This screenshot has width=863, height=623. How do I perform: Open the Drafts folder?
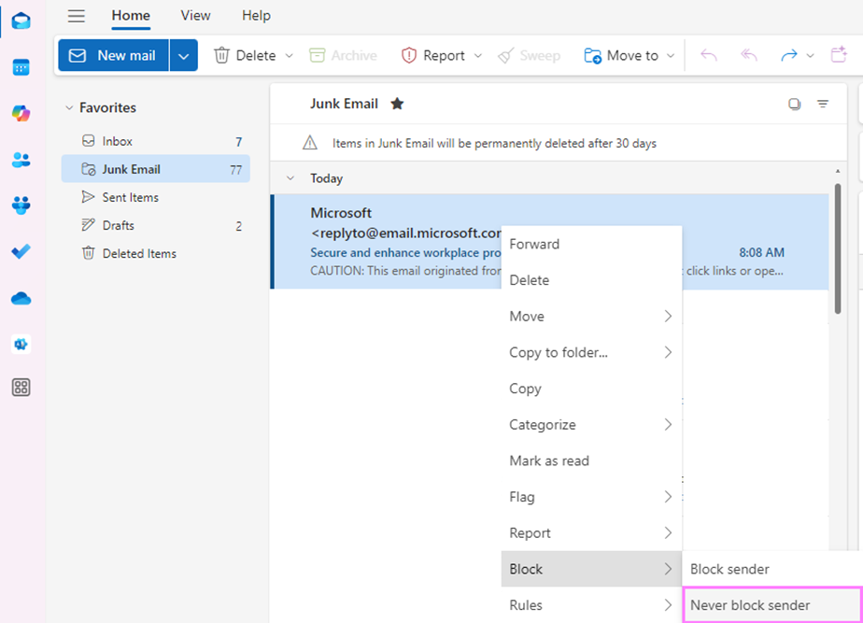tap(156, 226)
